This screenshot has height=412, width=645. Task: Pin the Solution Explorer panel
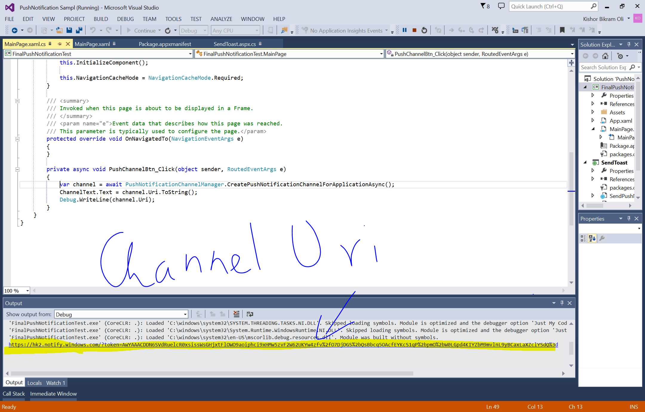(x=629, y=44)
